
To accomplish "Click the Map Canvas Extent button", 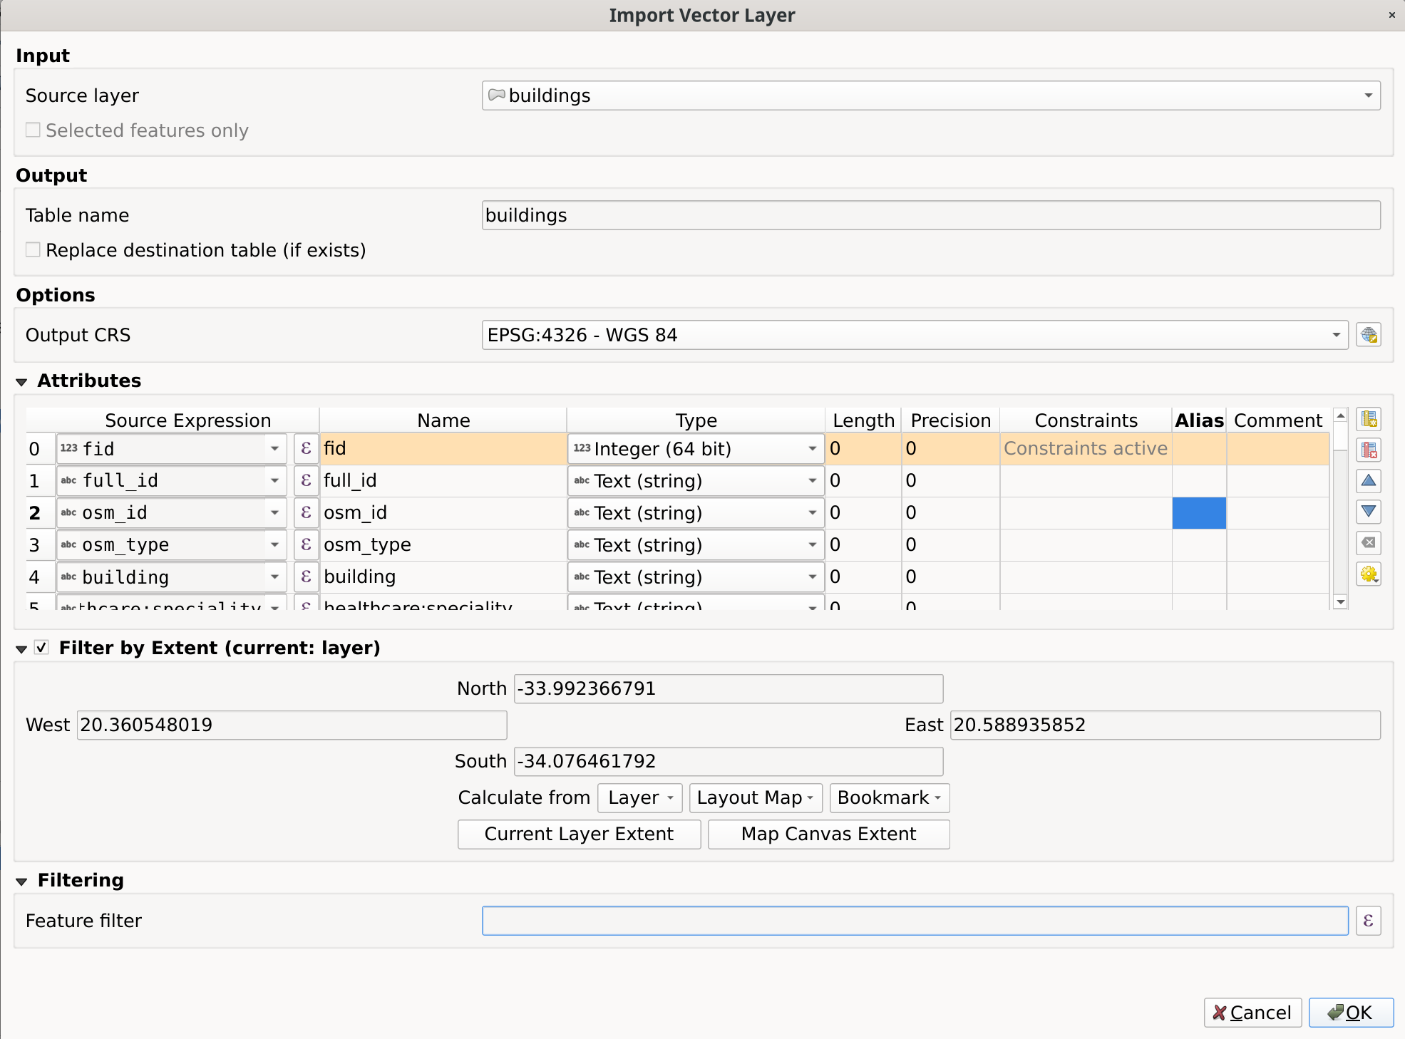I will click(828, 834).
